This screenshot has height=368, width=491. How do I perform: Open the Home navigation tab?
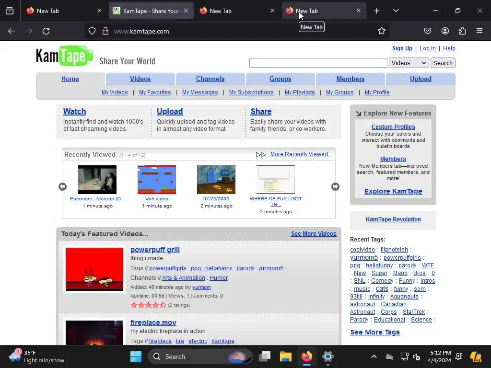[70, 79]
